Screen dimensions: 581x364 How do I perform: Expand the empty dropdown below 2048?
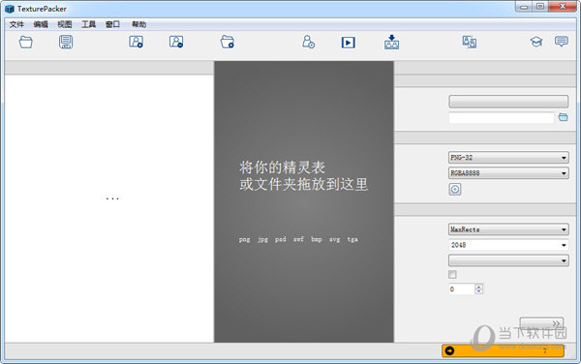[x=508, y=260]
